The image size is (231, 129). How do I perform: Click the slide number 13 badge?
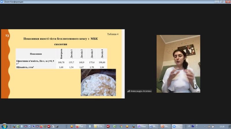pos(7,35)
